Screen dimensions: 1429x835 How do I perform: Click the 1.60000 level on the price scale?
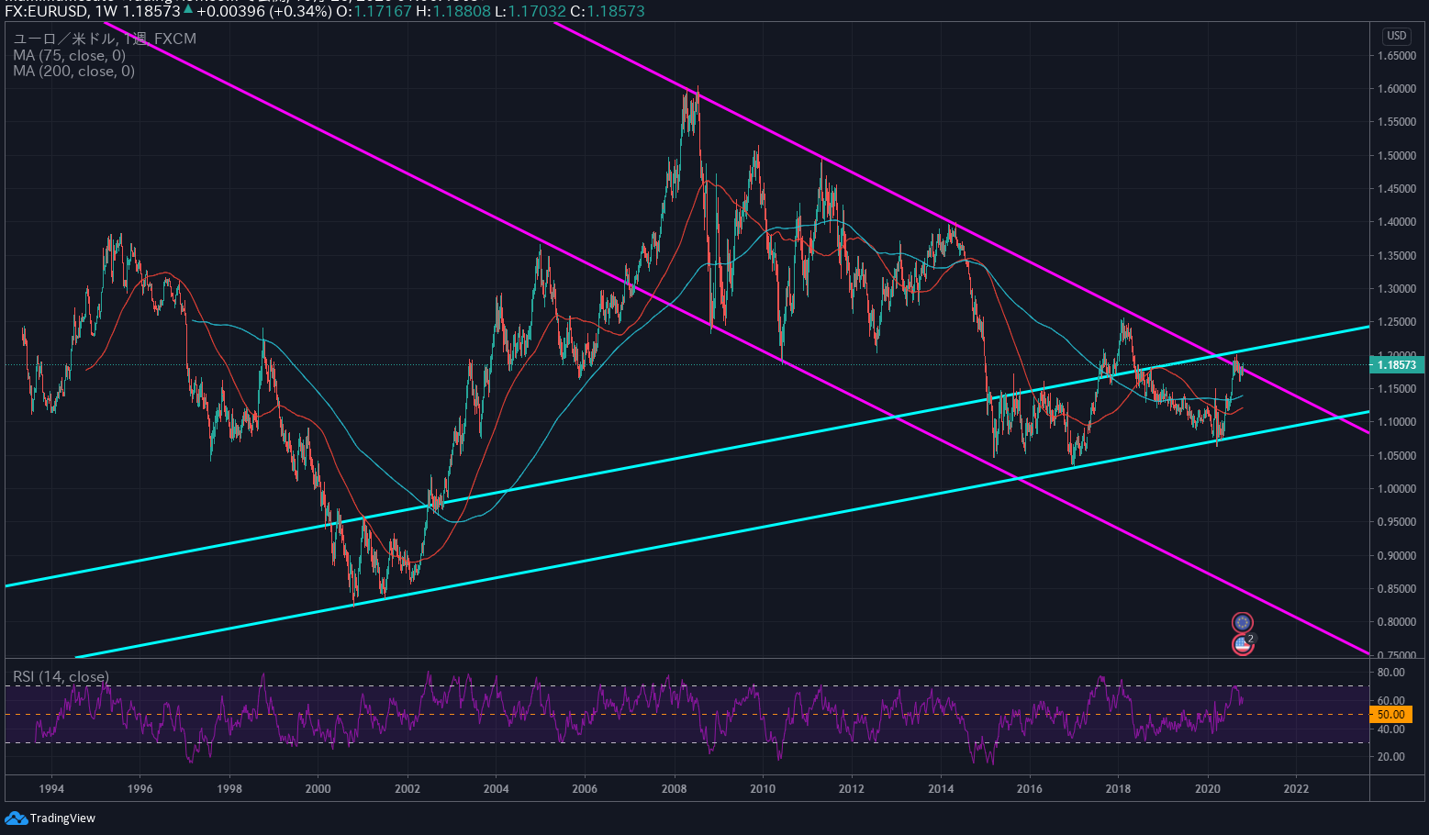coord(1396,89)
